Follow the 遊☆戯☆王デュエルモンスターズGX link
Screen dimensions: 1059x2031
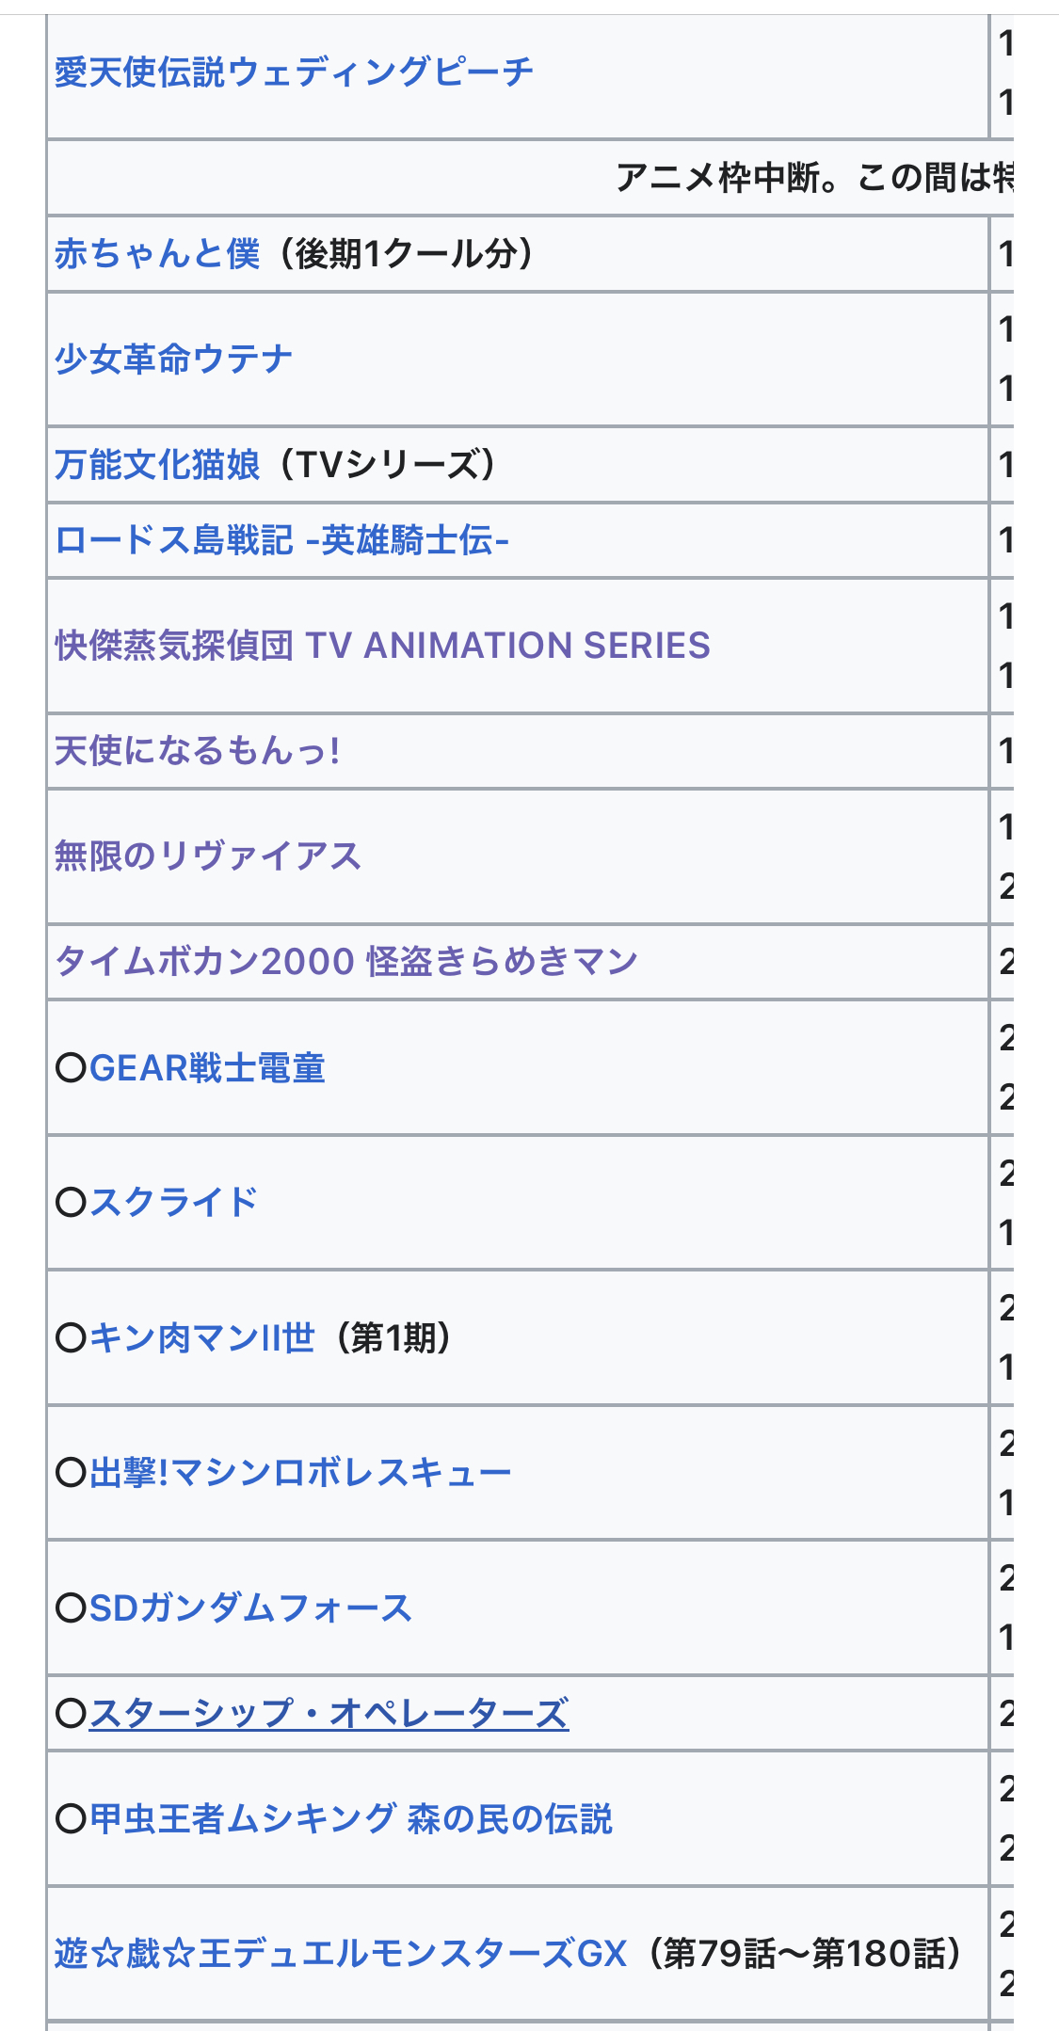[341, 1955]
